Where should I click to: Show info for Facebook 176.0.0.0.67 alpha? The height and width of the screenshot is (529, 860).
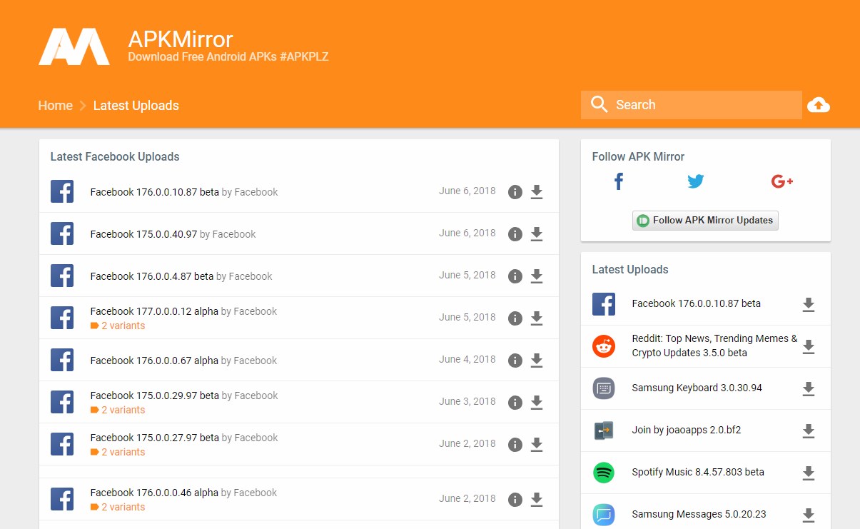(x=515, y=361)
